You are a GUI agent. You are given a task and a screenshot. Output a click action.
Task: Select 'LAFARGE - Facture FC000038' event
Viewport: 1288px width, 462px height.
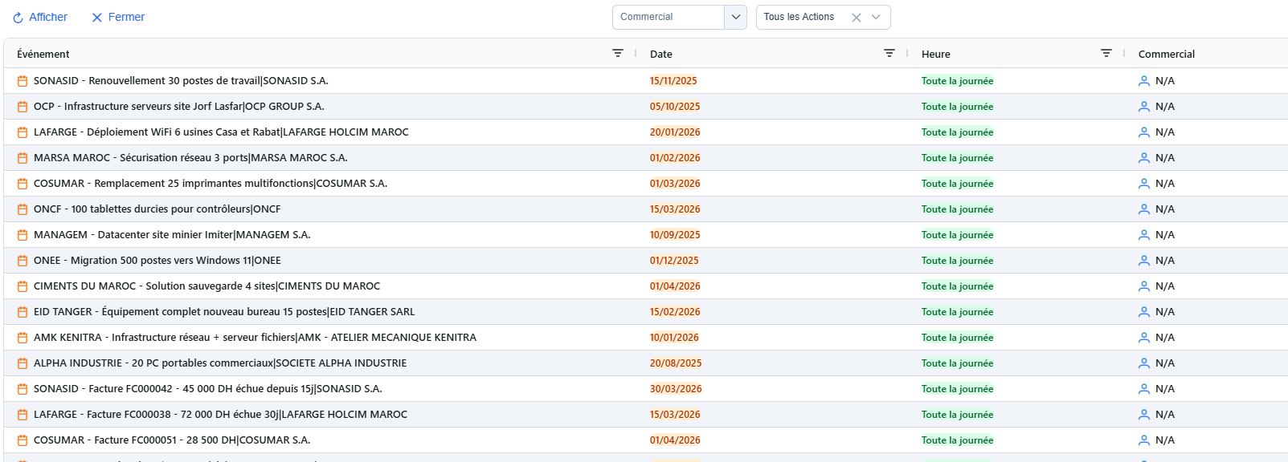[220, 415]
